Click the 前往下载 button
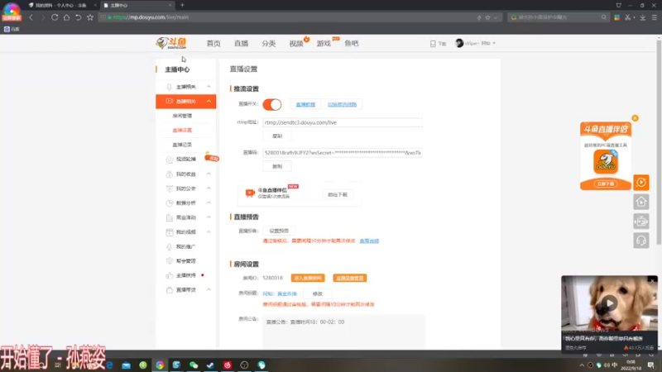 [x=338, y=194]
